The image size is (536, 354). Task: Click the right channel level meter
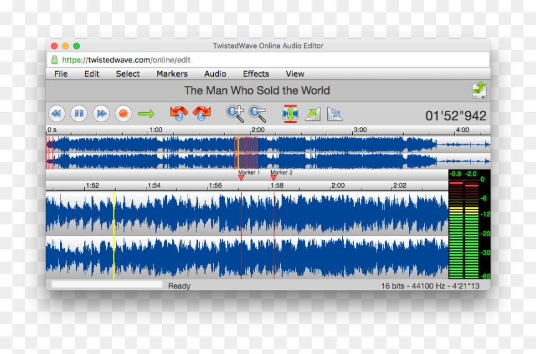click(471, 229)
